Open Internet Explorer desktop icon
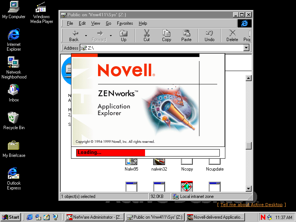This screenshot has height=222, width=296. click(x=14, y=40)
